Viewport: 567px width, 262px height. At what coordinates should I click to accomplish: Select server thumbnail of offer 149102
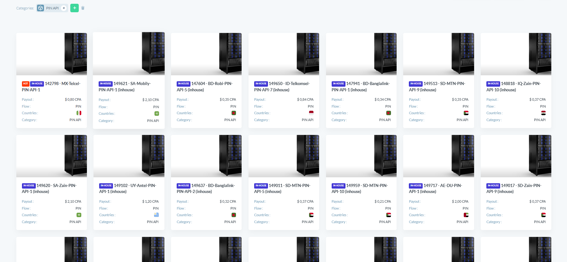pos(129,156)
